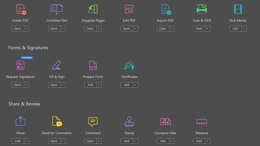Screen dimensions: 260x146
Task: Click the Compare Files icon
Action: point(165,122)
